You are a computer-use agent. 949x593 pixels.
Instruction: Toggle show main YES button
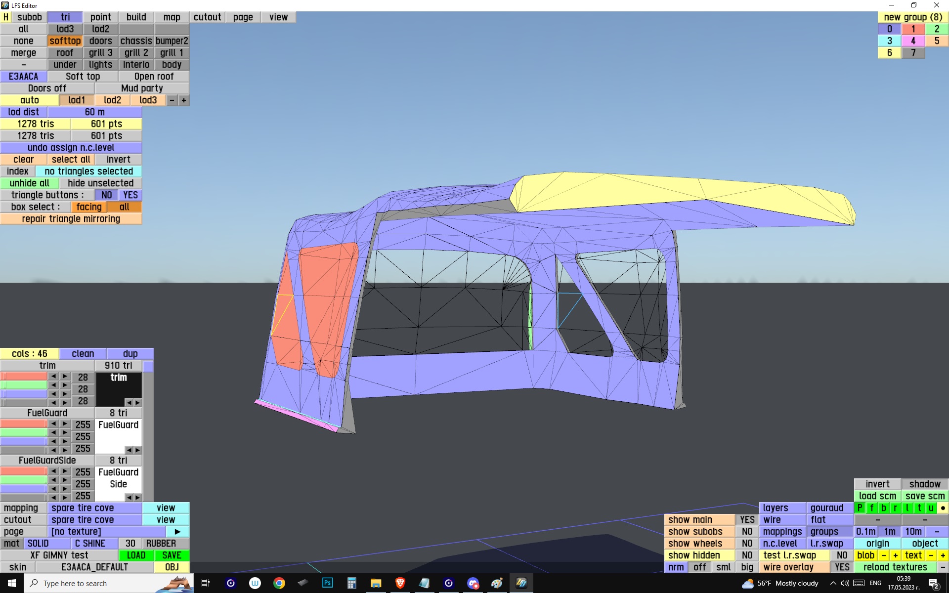point(747,520)
